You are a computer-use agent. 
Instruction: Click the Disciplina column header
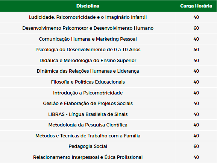pyautogui.click(x=88, y=6)
